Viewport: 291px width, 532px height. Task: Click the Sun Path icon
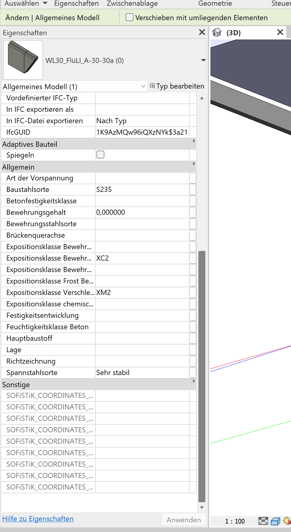pos(287,521)
